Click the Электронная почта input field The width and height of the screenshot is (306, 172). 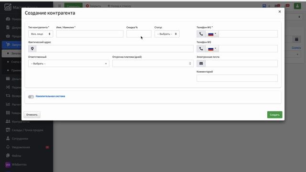[x=241, y=64]
